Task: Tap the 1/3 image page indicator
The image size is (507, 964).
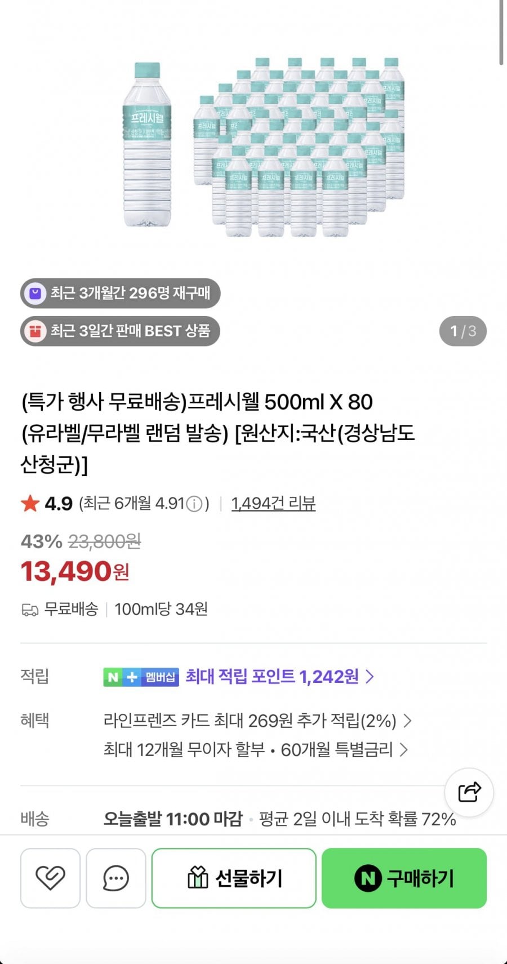Action: pyautogui.click(x=462, y=331)
